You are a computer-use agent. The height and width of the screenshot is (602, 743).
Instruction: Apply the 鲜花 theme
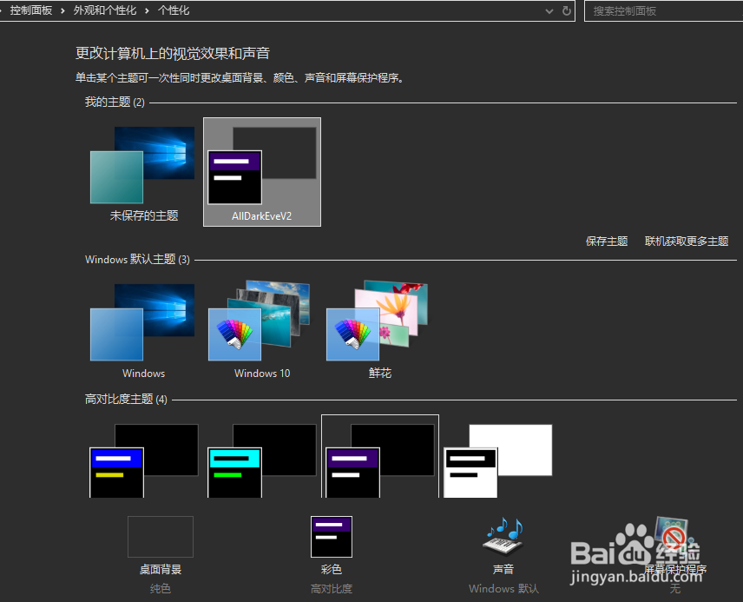378,321
